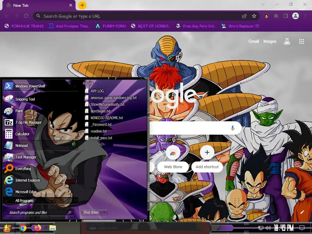Open Chrome three-dot menu

tap(305, 16)
